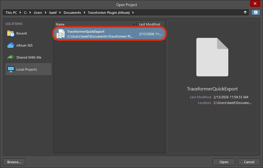This screenshot has height=168, width=263.
Task: Expand the chevron after Traceformer Plugin (Altium)
Action: (x=133, y=13)
